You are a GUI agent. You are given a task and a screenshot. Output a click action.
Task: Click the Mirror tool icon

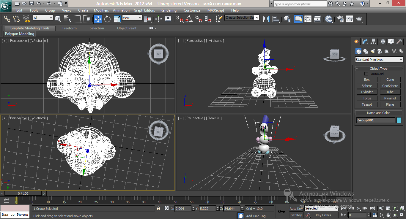pyautogui.click(x=267, y=19)
